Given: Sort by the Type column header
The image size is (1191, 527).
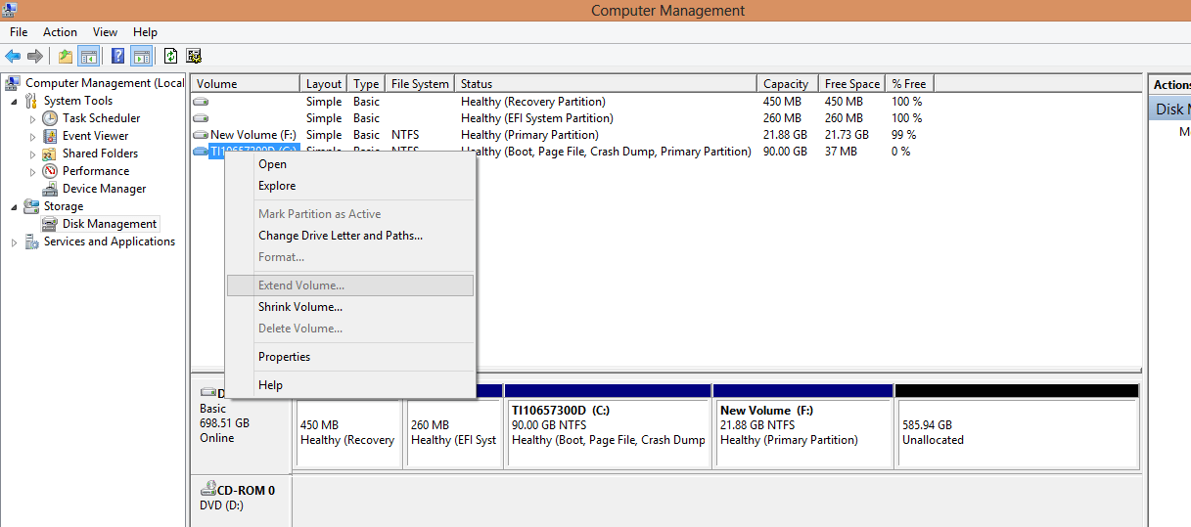Looking at the screenshot, I should coord(367,84).
